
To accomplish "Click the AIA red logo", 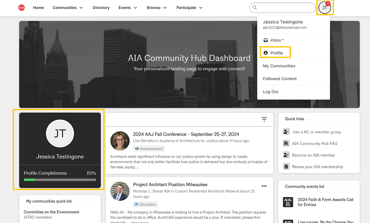I will click(x=21, y=8).
